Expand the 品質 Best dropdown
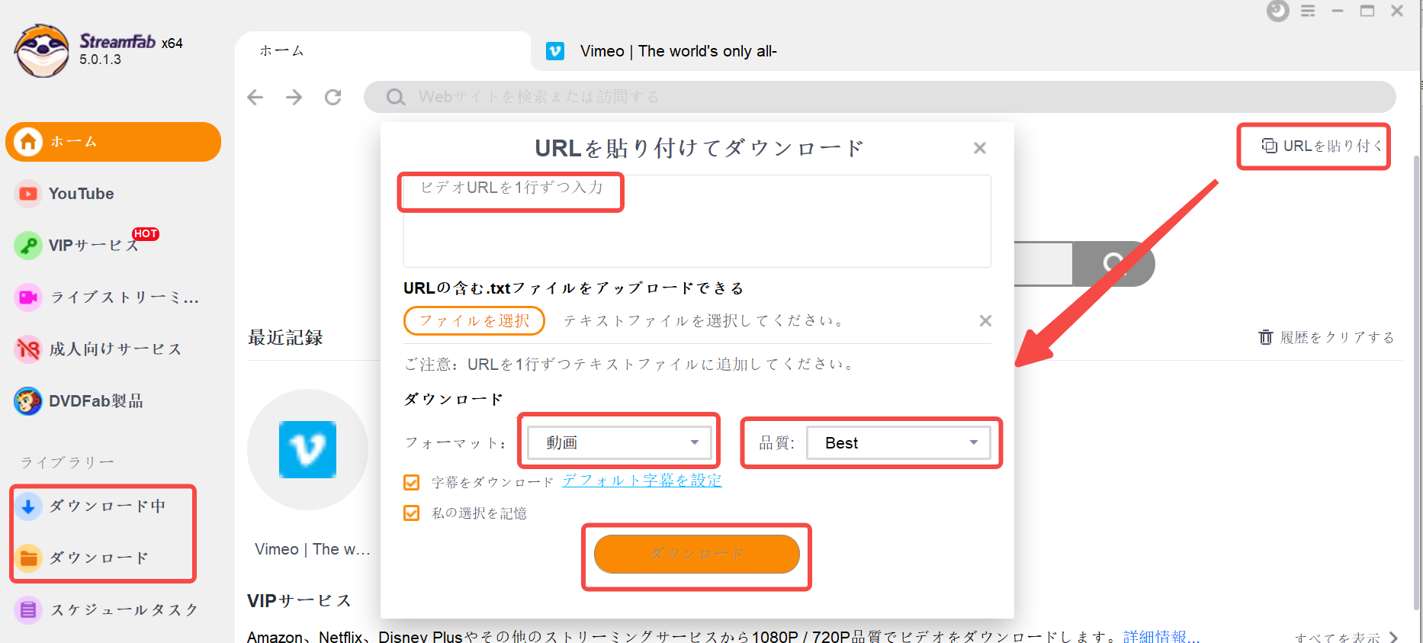 point(898,442)
